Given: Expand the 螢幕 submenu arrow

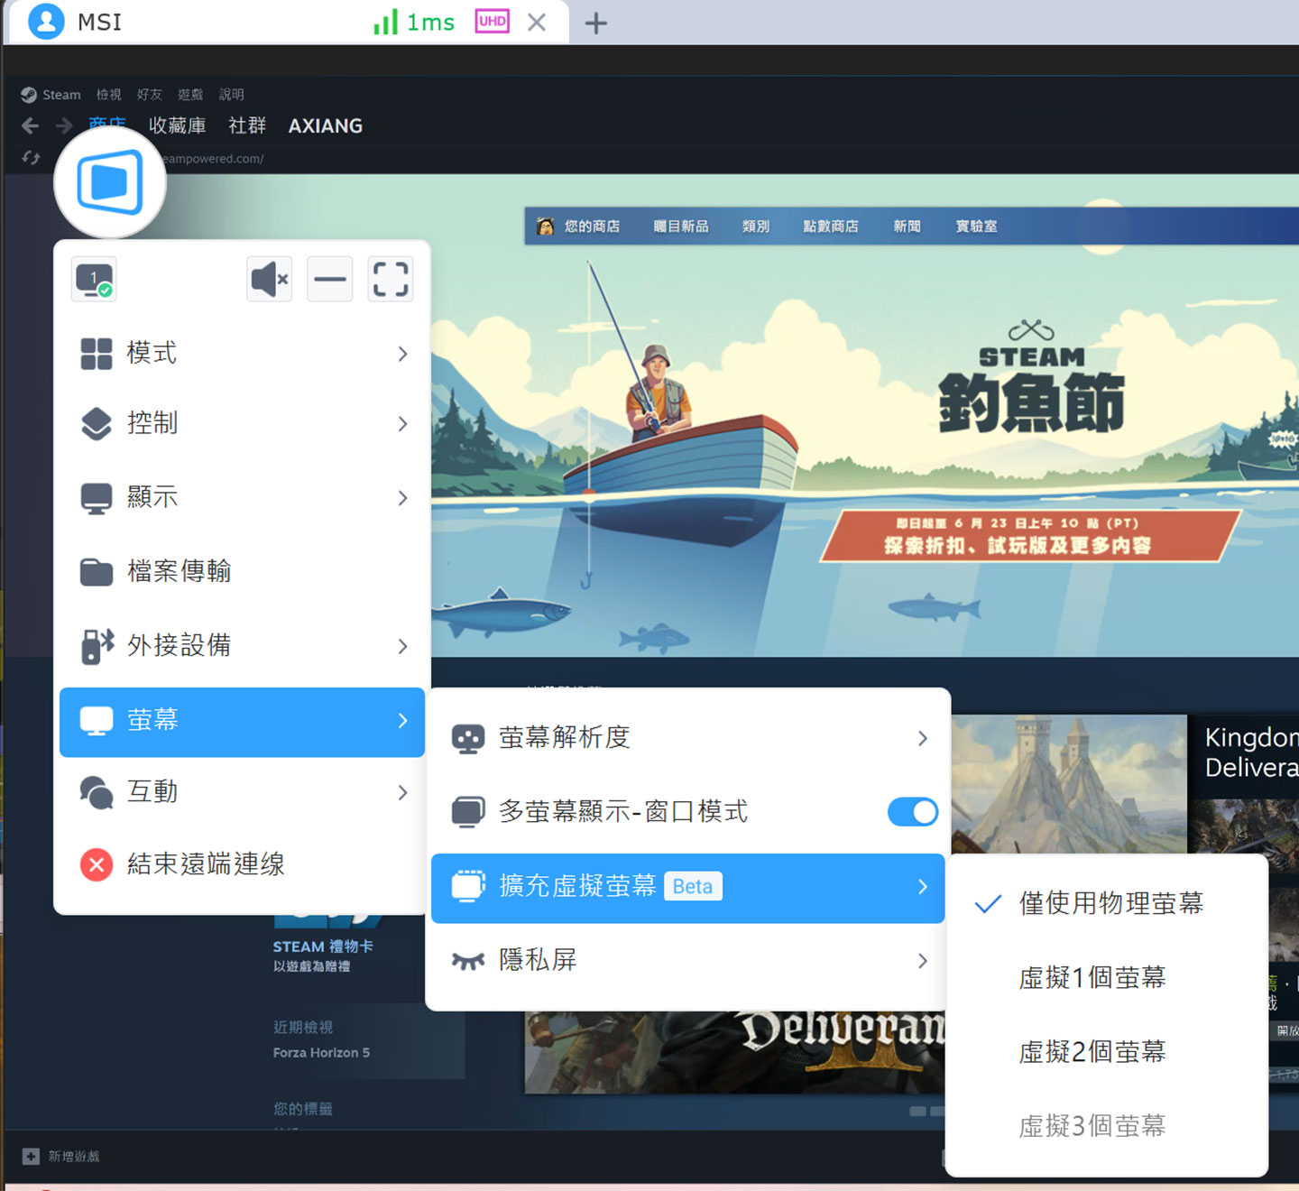Looking at the screenshot, I should click(x=403, y=721).
